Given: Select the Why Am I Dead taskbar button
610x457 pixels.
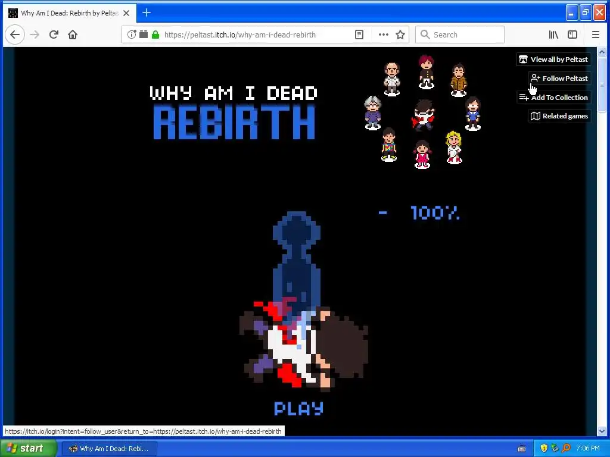Looking at the screenshot, I should click(110, 449).
